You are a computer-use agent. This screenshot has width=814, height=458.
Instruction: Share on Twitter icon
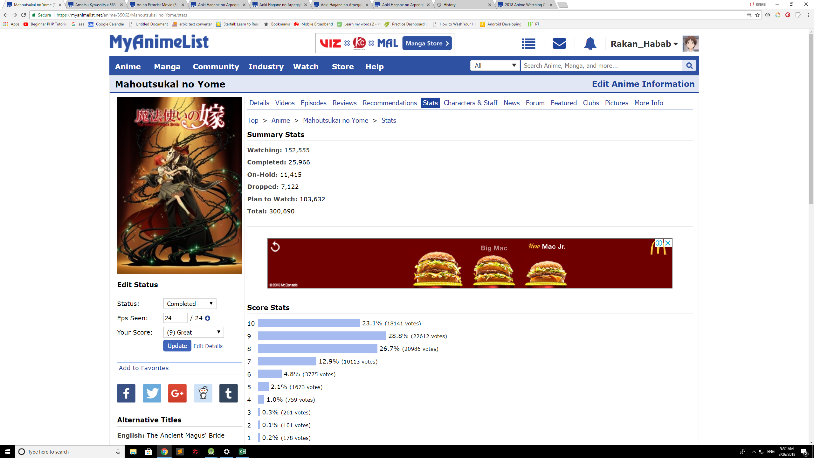click(x=152, y=393)
